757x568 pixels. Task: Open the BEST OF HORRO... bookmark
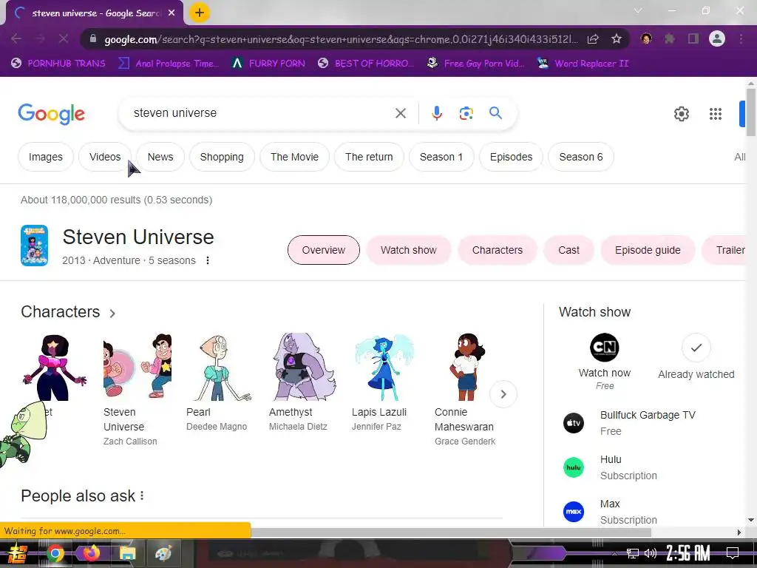pyautogui.click(x=366, y=64)
